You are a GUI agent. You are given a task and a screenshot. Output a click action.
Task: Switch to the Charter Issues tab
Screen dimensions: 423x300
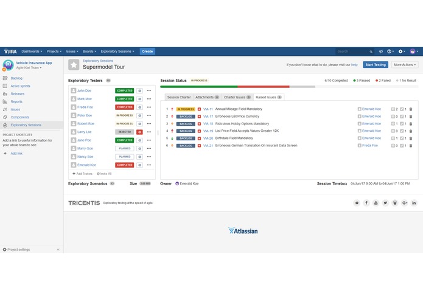tap(237, 97)
